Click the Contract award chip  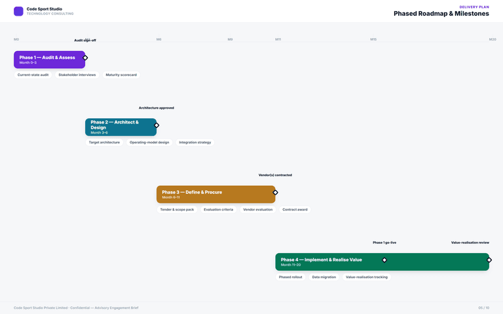coord(295,209)
